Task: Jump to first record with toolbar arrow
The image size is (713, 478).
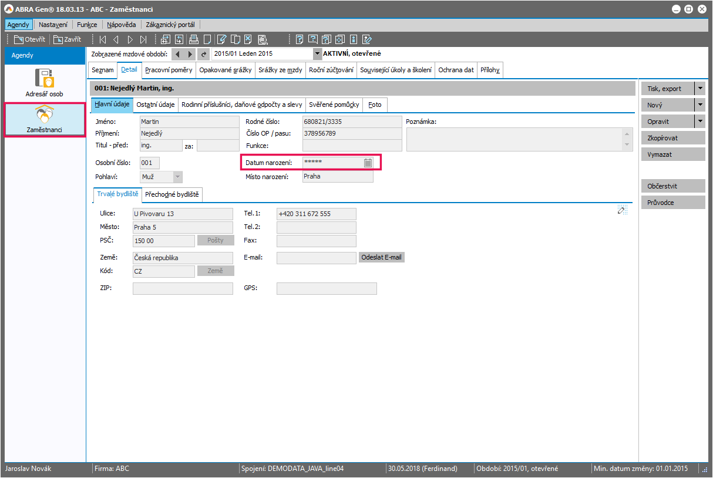Action: [x=102, y=40]
